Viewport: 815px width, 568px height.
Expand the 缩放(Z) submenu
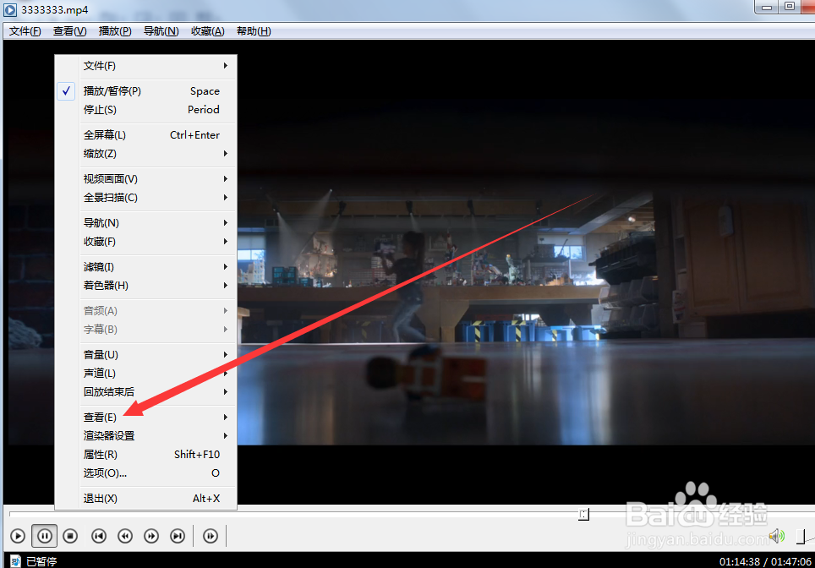pyautogui.click(x=145, y=154)
